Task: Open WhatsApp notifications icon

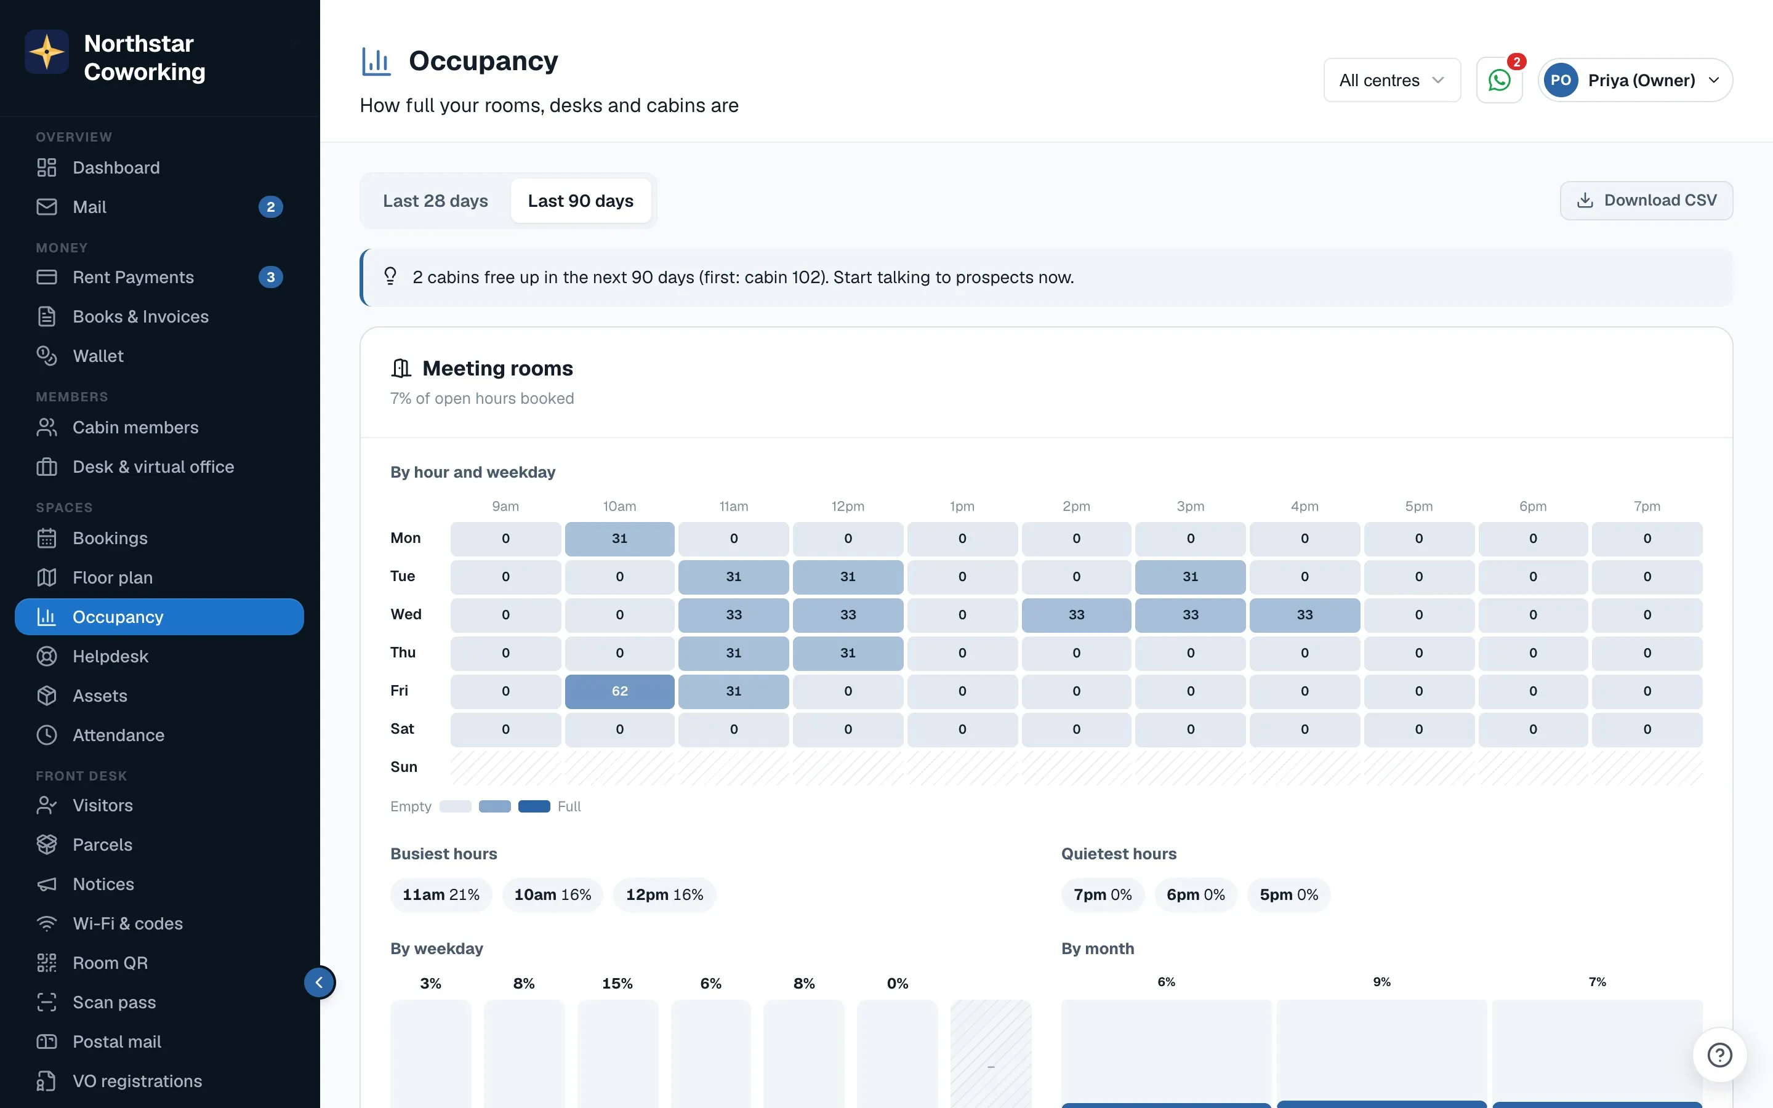Action: click(1499, 80)
